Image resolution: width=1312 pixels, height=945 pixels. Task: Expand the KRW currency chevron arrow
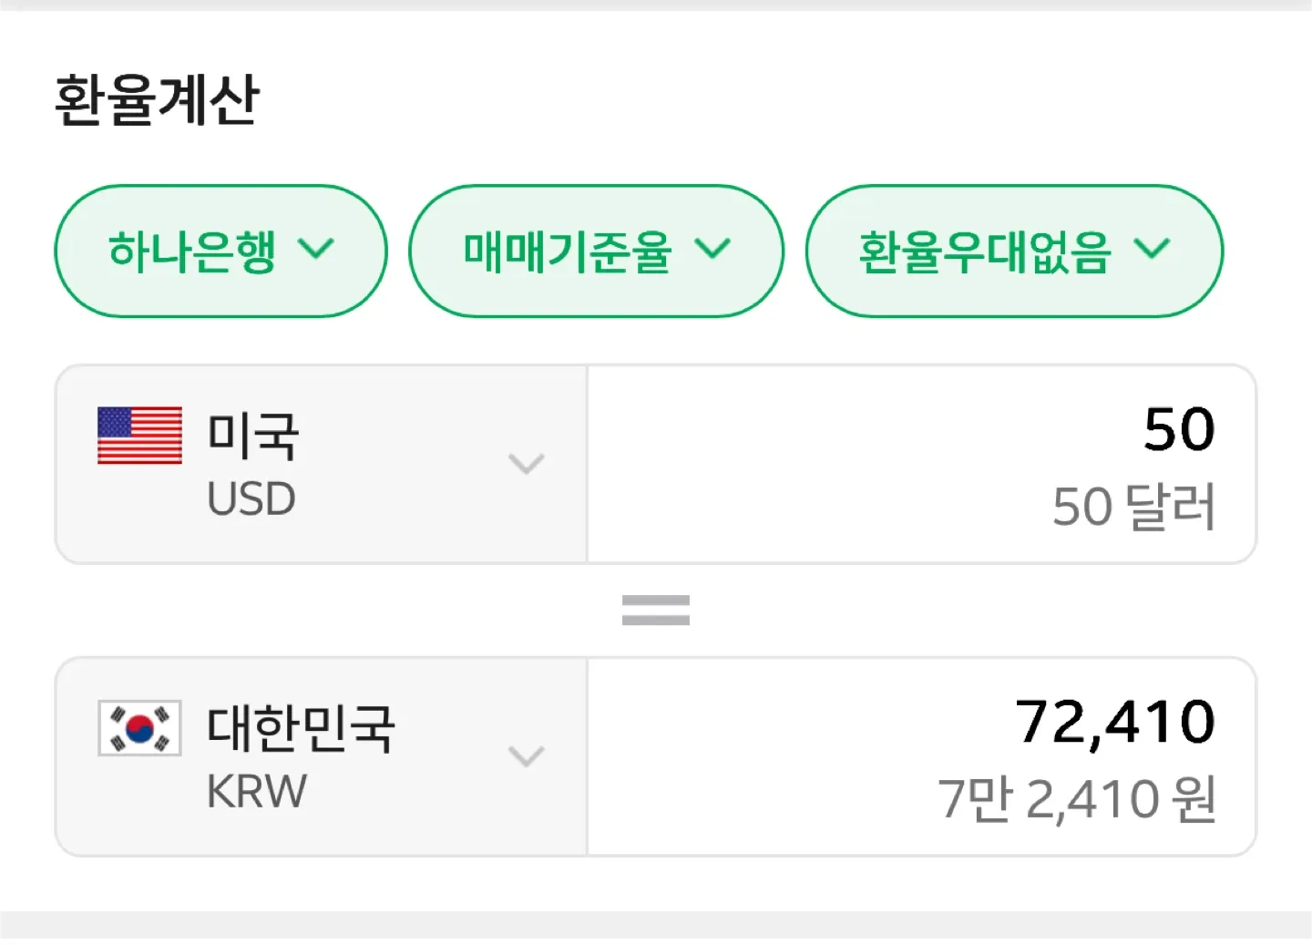527,755
